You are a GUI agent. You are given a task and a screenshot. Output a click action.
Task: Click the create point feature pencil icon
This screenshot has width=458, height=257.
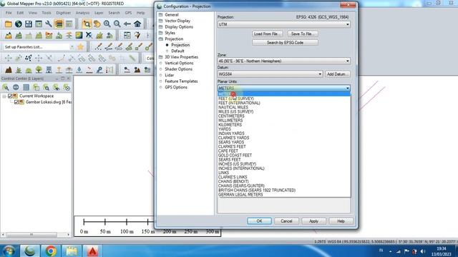99,46
